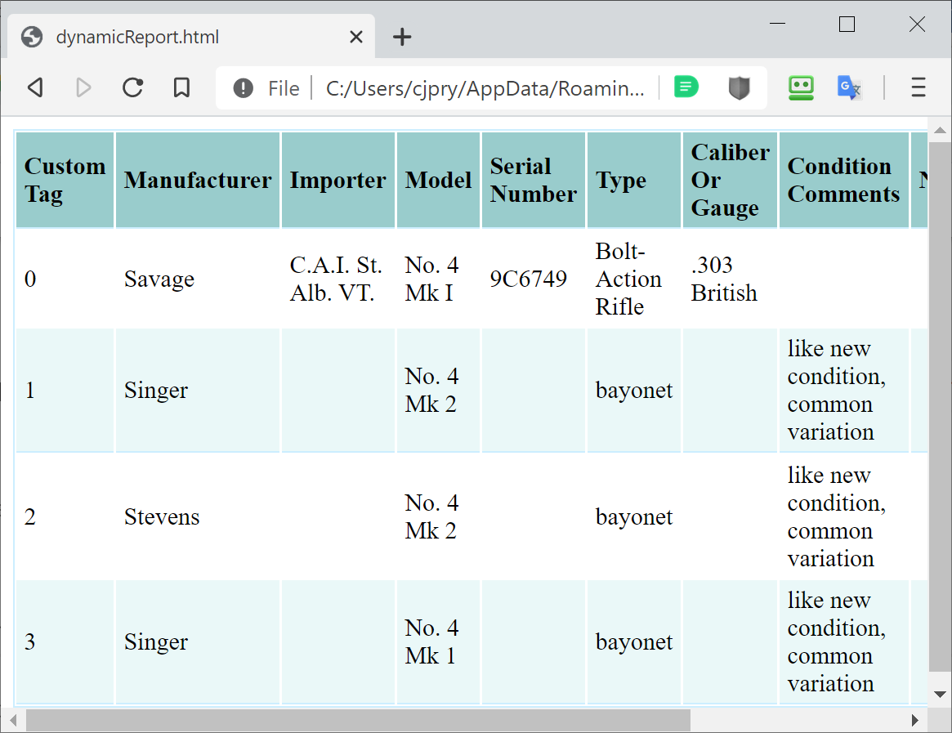Bookmark this page with the bookmark icon
952x733 pixels.
pos(181,88)
